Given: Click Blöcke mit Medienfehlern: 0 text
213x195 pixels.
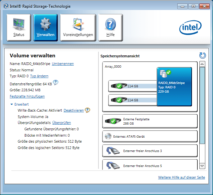Looking at the screenshot, I should tap(47, 135).
